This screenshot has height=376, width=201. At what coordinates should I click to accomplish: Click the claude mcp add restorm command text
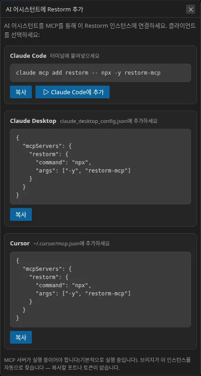[88, 73]
